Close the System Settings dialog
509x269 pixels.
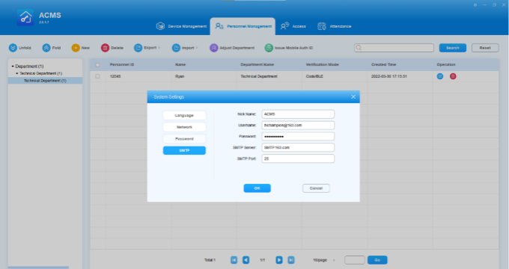(353, 97)
